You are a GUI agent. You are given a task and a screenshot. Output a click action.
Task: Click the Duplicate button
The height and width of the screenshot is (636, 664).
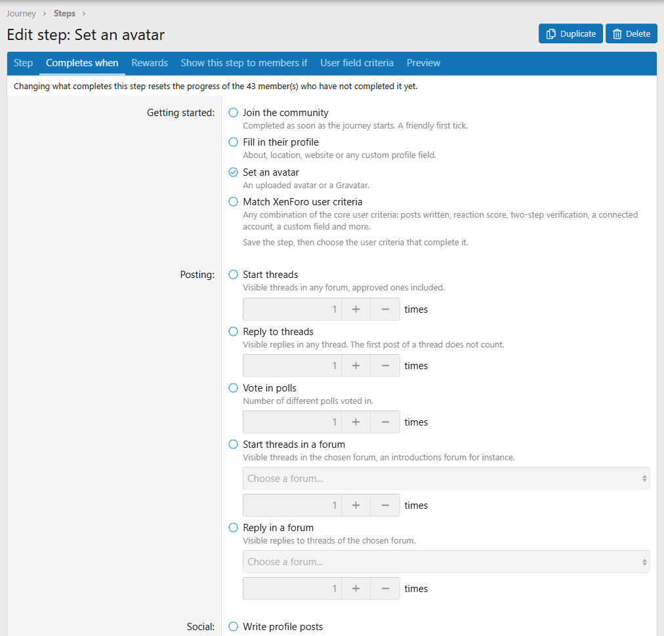570,33
